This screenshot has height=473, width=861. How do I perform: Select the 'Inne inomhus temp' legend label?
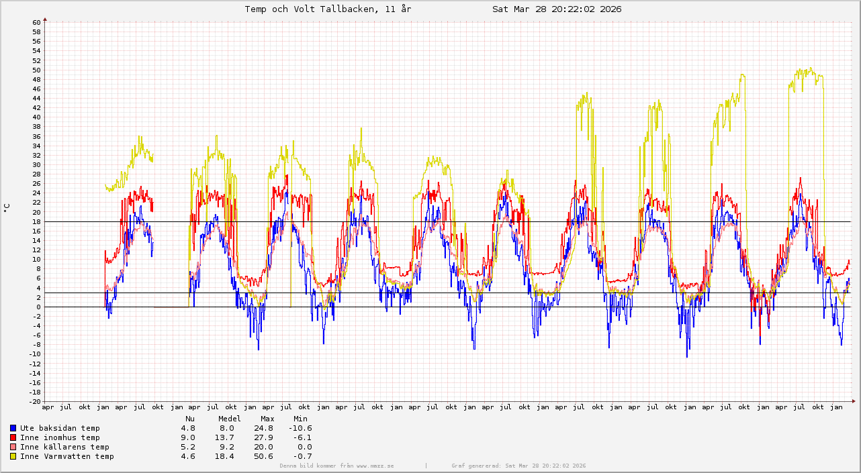60,437
